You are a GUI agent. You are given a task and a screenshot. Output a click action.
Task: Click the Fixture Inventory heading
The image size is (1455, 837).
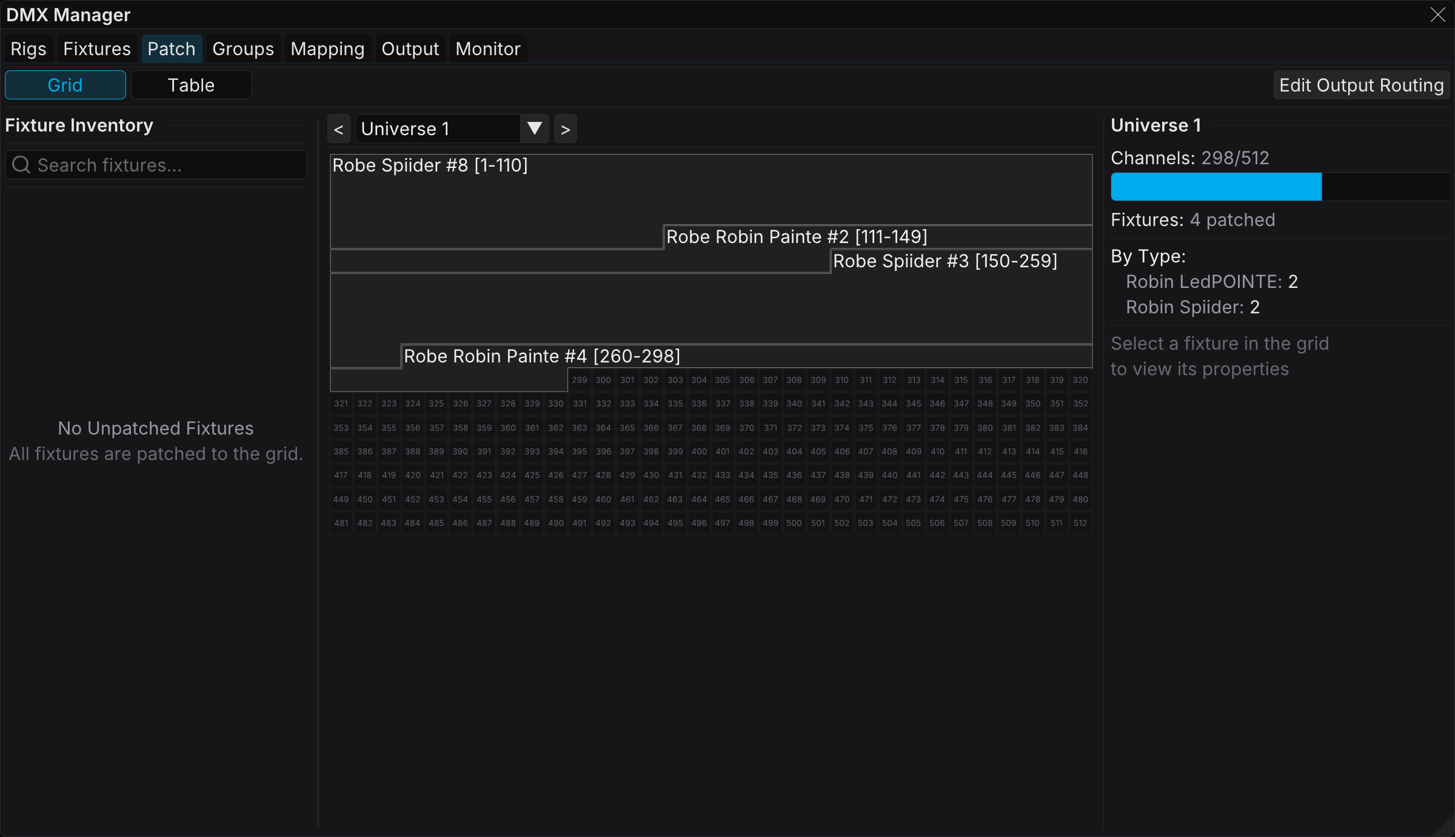(x=79, y=125)
